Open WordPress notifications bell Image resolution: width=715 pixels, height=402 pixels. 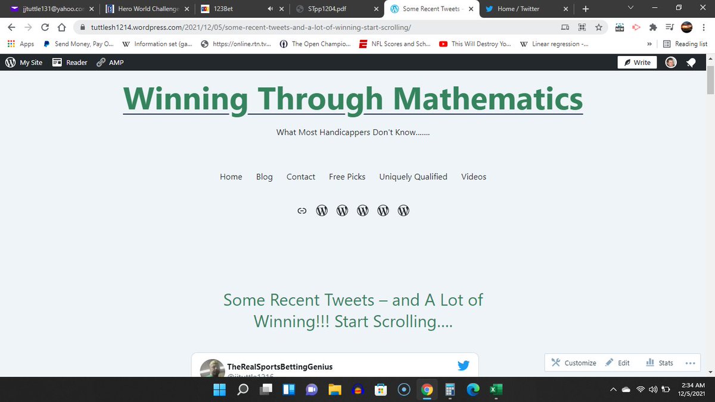tap(691, 63)
